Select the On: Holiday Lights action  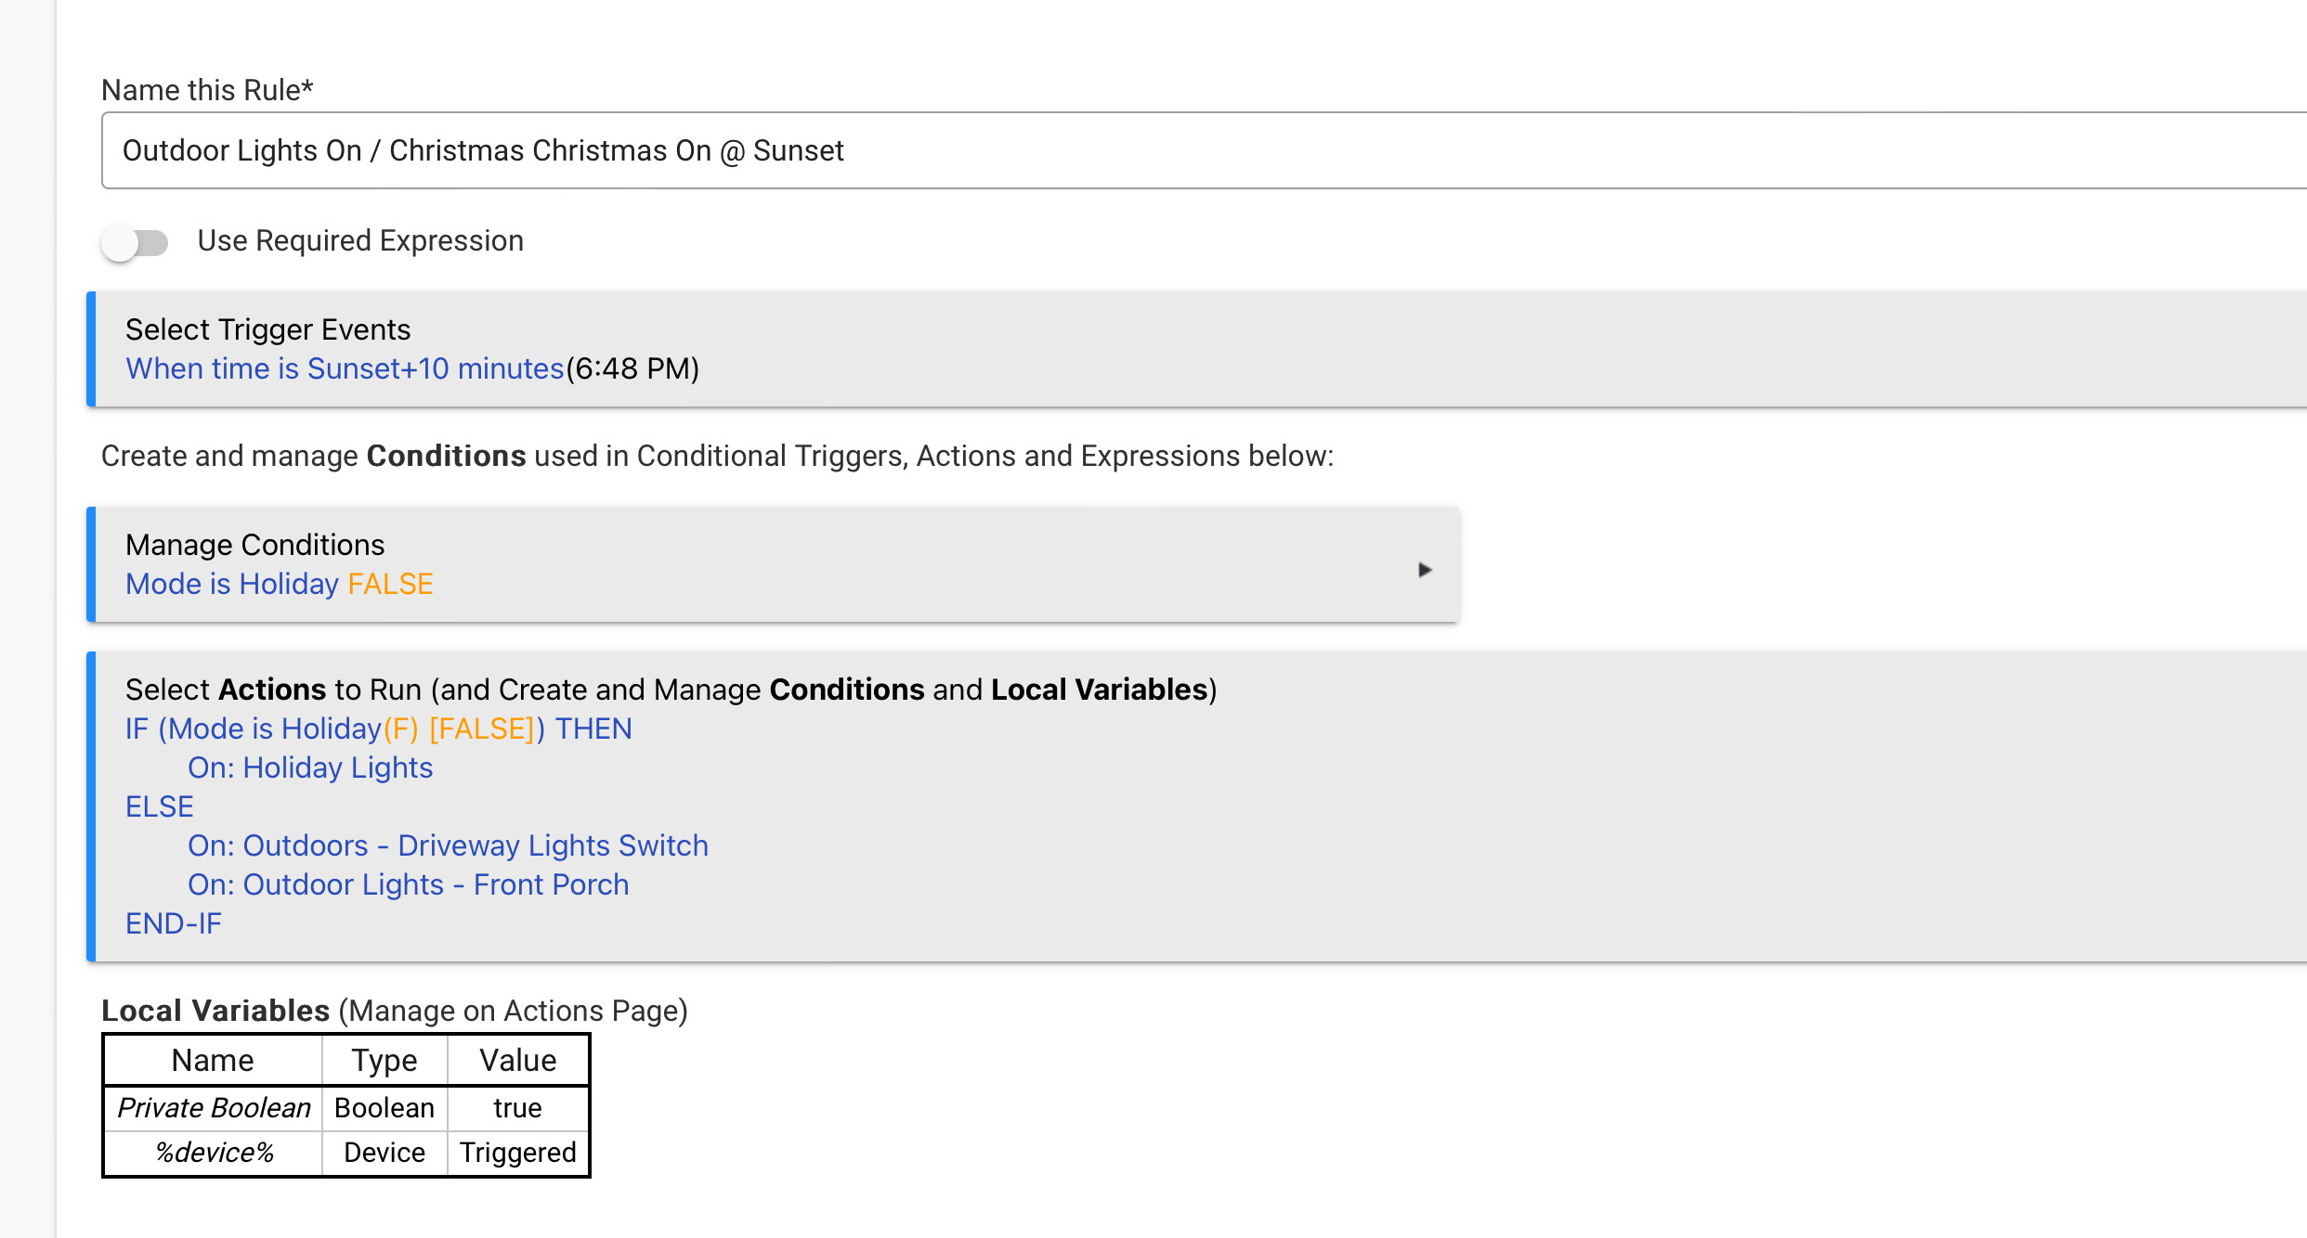(310, 767)
